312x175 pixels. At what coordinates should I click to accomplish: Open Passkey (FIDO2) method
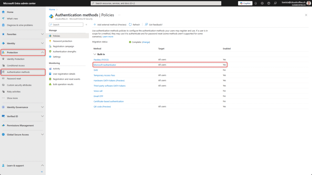pyautogui.click(x=101, y=60)
